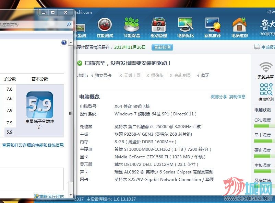Screen dimensions: 275x203
Task: Open 电脑维修 house icon
Action: [240, 25]
